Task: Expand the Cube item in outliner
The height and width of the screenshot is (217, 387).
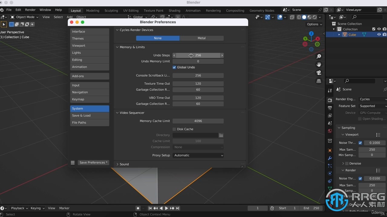Action: tap(339, 35)
